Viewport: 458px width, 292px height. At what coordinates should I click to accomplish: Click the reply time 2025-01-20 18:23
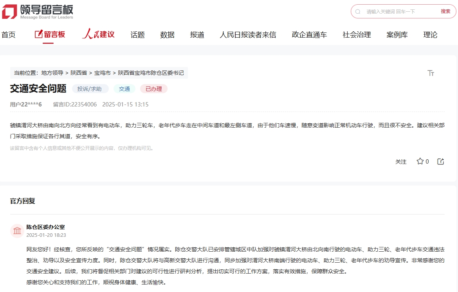tap(46, 235)
